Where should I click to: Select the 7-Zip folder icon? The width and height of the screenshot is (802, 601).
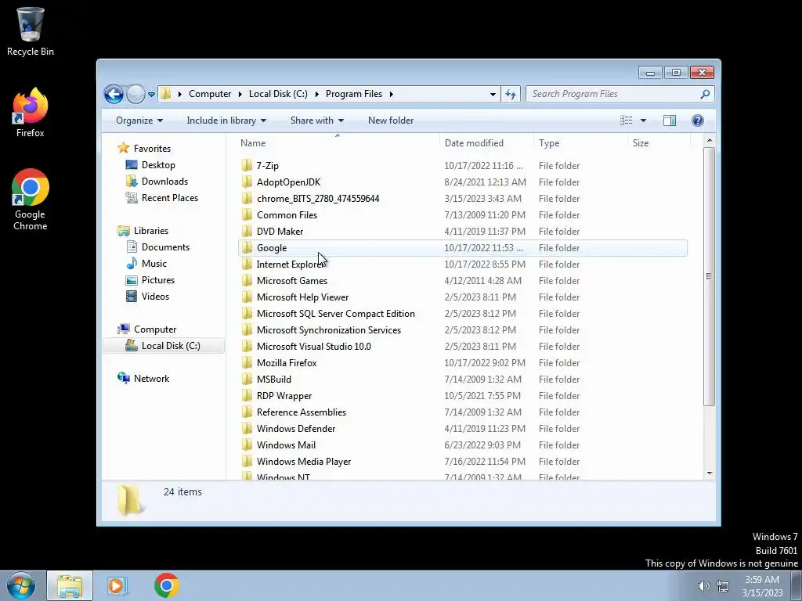[x=247, y=166]
